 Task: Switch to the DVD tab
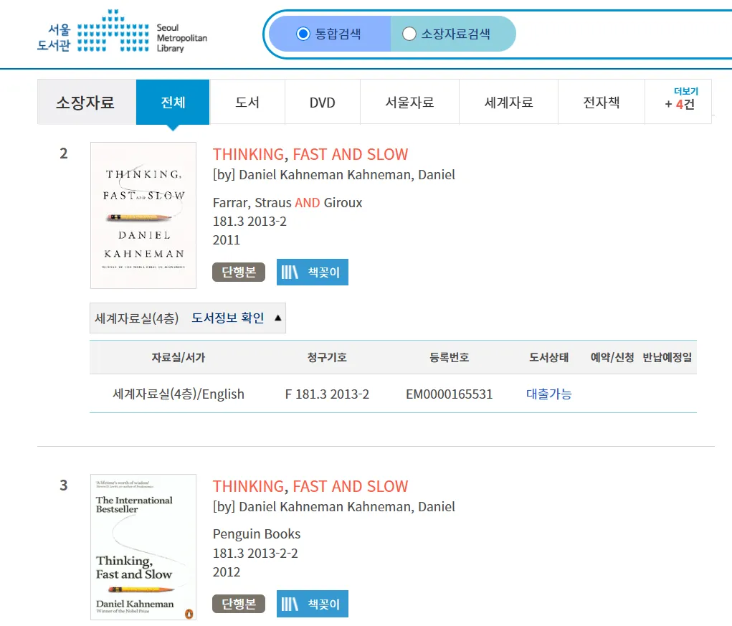(322, 103)
